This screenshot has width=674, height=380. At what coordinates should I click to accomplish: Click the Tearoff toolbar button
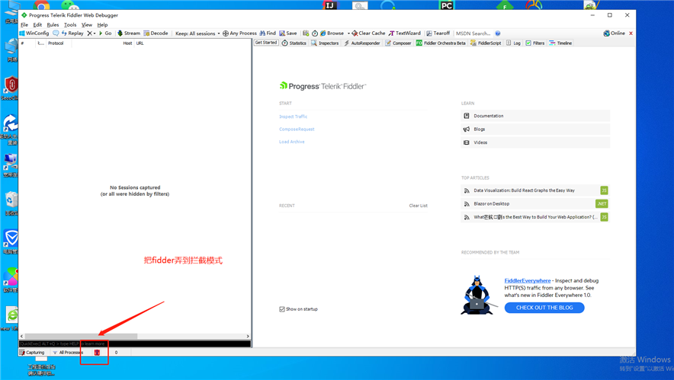[438, 33]
